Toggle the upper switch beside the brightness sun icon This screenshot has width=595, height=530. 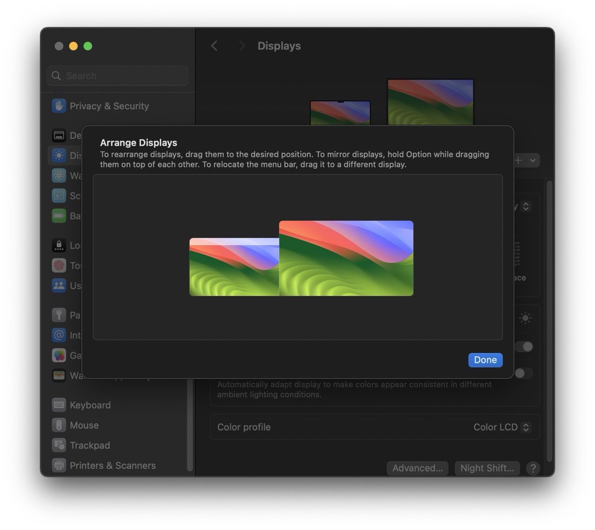(525, 347)
